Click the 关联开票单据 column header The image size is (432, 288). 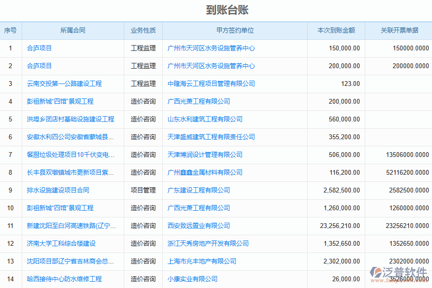(399, 30)
